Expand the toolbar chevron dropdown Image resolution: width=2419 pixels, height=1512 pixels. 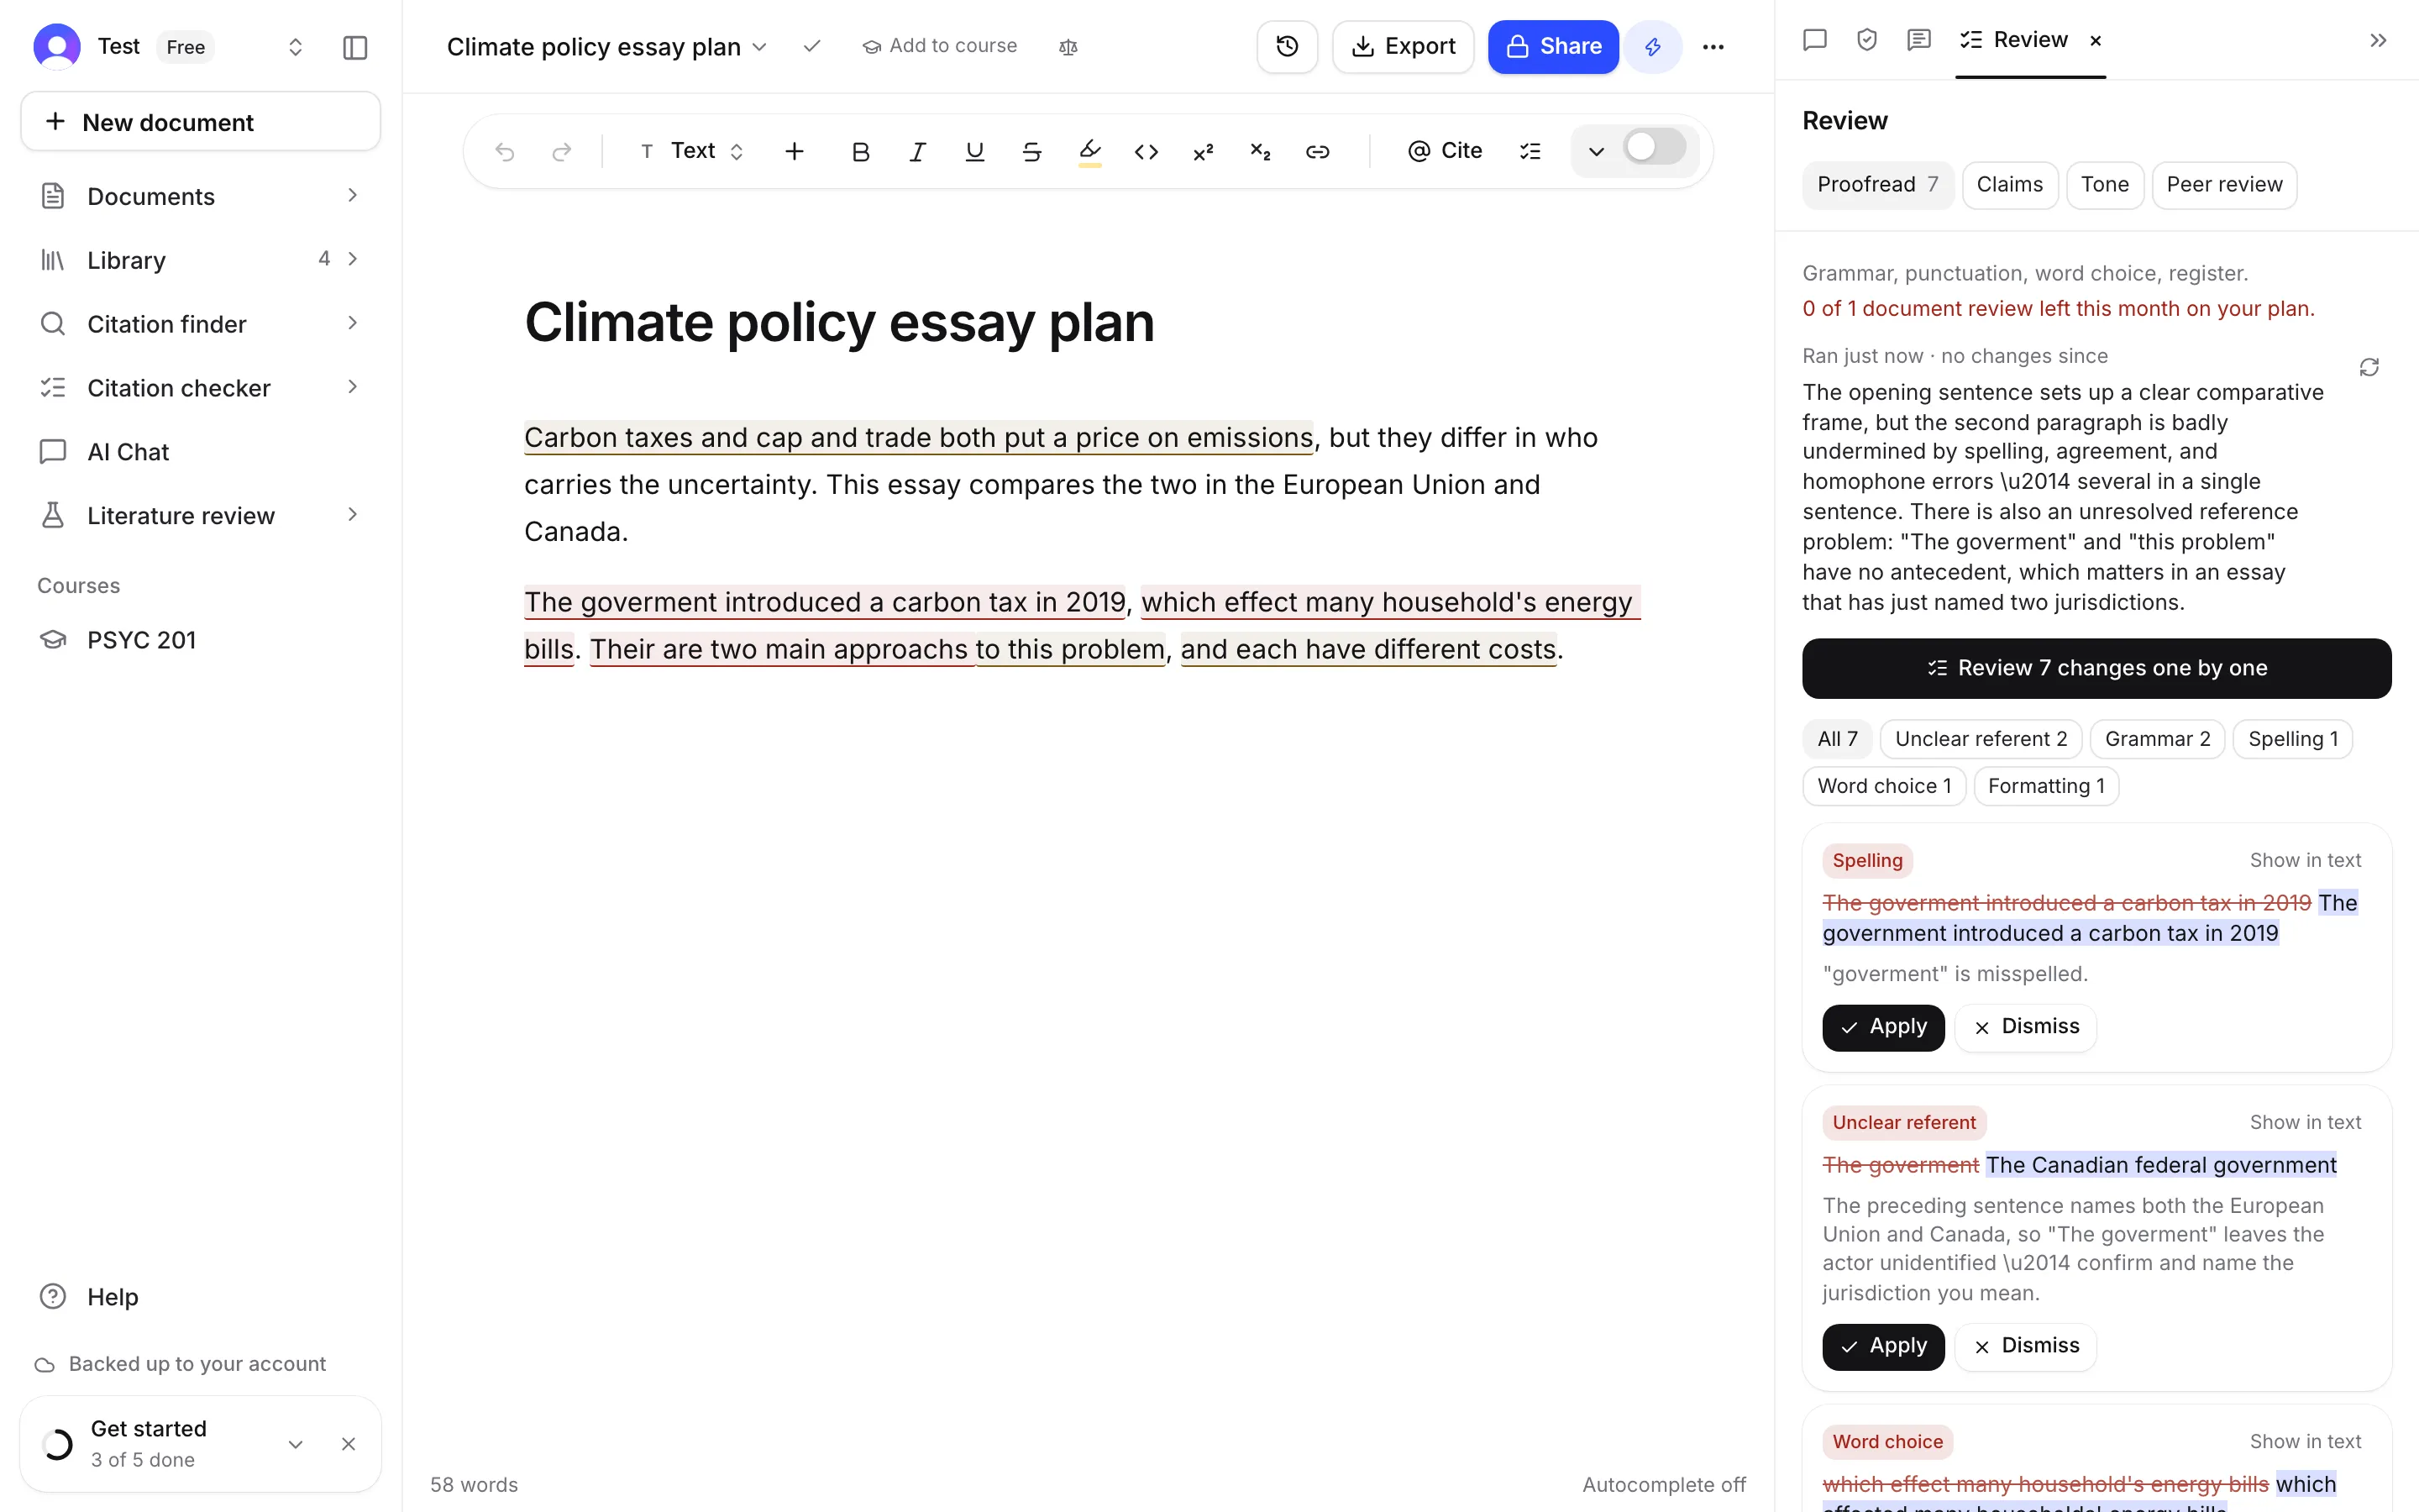pyautogui.click(x=1597, y=152)
